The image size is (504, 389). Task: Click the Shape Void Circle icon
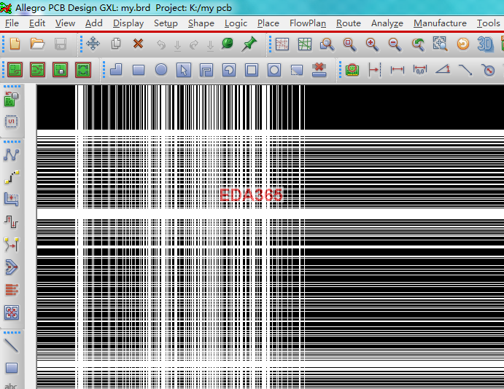[274, 70]
